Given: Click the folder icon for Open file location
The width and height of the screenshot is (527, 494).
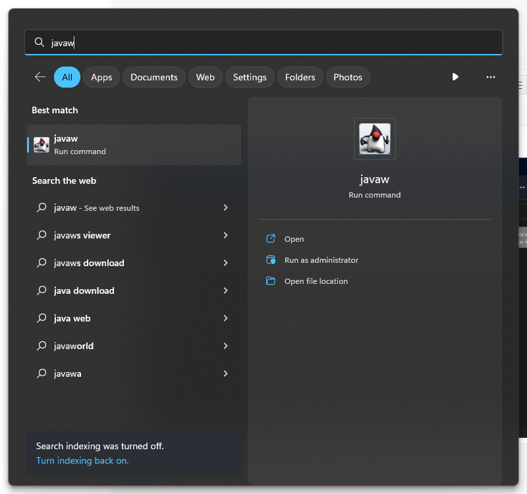Looking at the screenshot, I should pos(271,281).
